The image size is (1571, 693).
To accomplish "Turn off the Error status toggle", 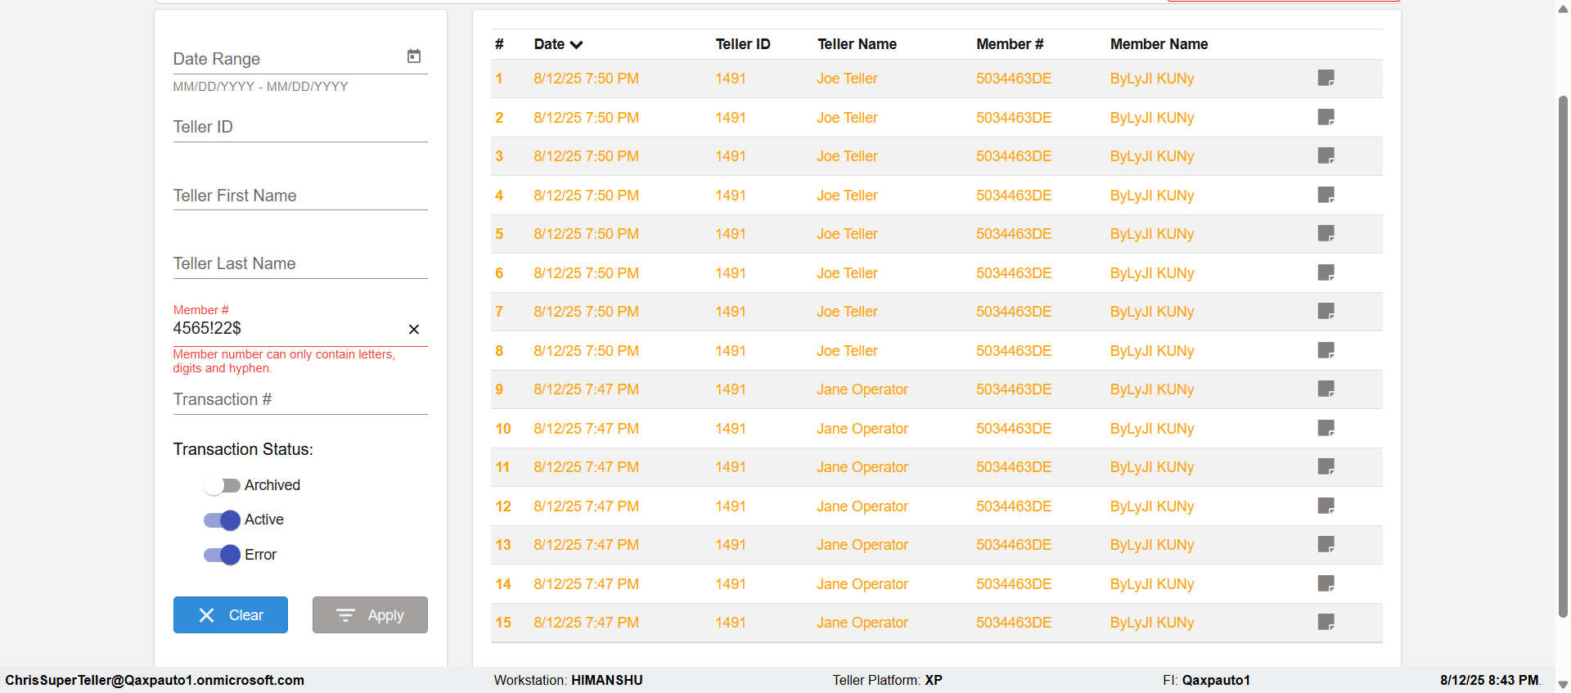I will [x=222, y=555].
